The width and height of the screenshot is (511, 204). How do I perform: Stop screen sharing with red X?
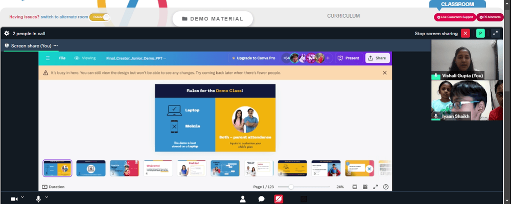pyautogui.click(x=466, y=33)
